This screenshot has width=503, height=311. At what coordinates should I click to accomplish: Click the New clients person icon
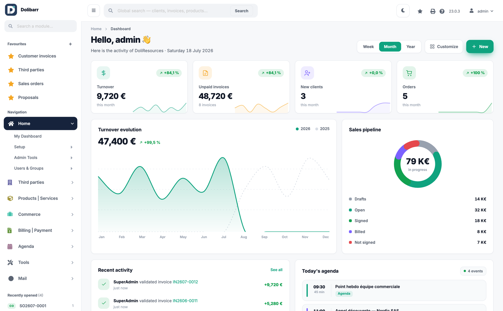coord(307,73)
